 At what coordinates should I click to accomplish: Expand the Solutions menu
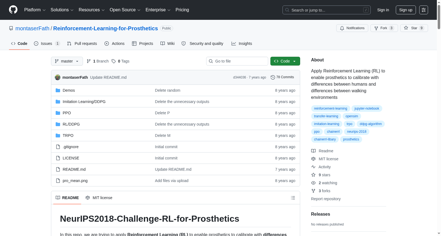62,10
